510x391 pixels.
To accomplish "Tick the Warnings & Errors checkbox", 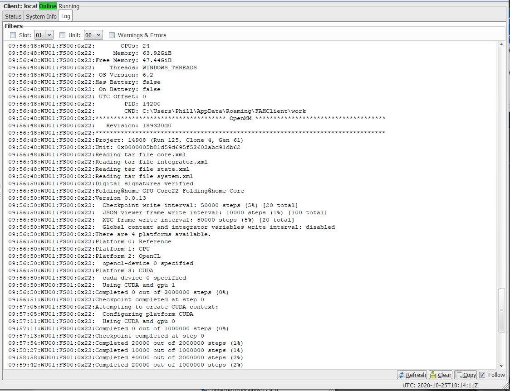I will pyautogui.click(x=112, y=35).
